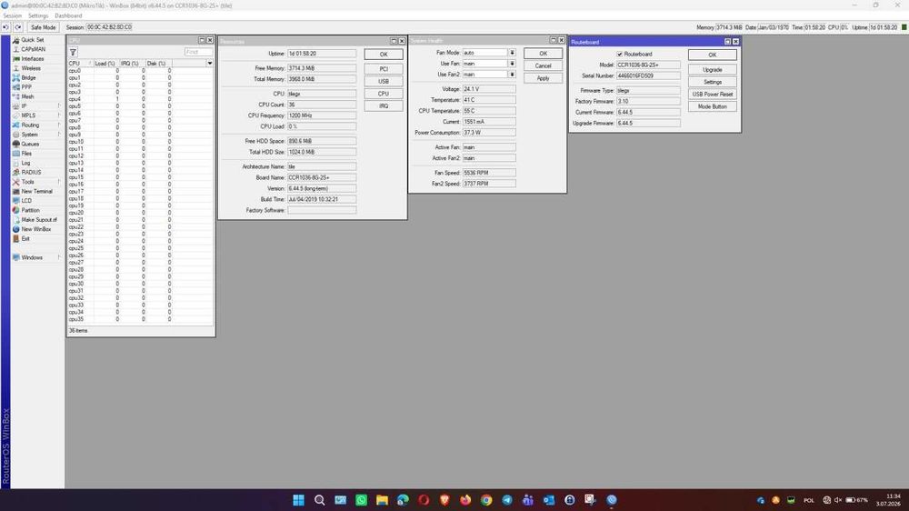Open Firefox from the taskbar

(465, 500)
